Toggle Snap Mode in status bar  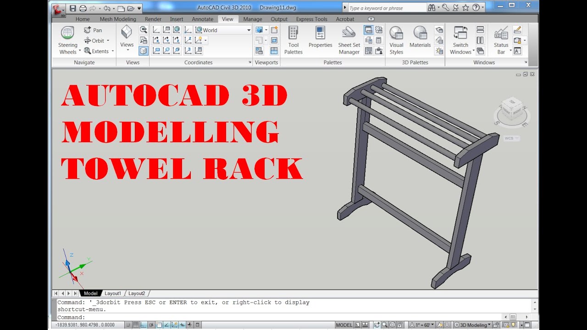click(x=128, y=325)
